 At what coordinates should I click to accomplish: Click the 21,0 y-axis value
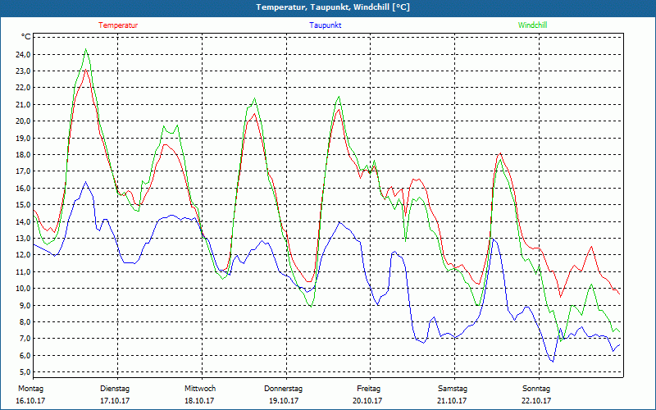[24, 105]
